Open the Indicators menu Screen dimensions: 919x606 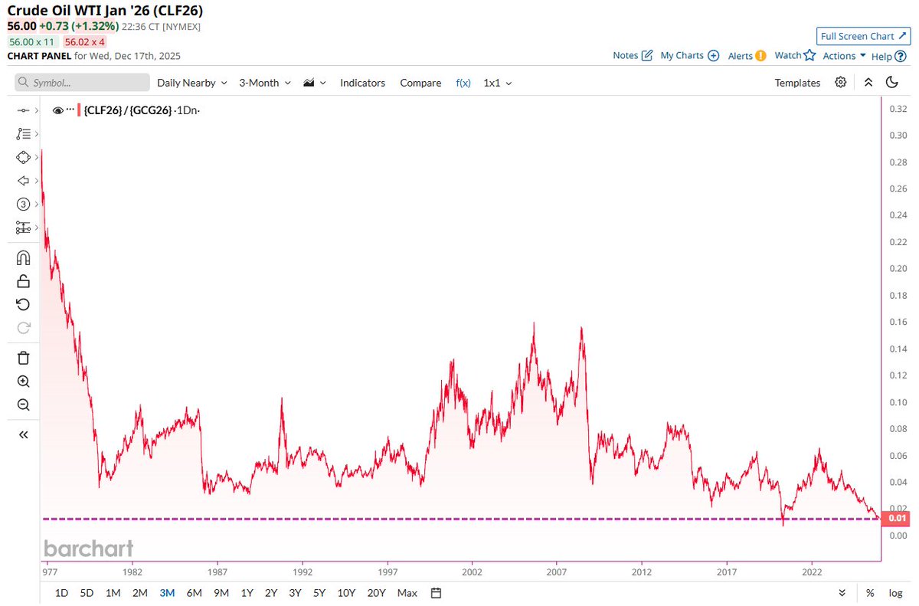click(362, 82)
